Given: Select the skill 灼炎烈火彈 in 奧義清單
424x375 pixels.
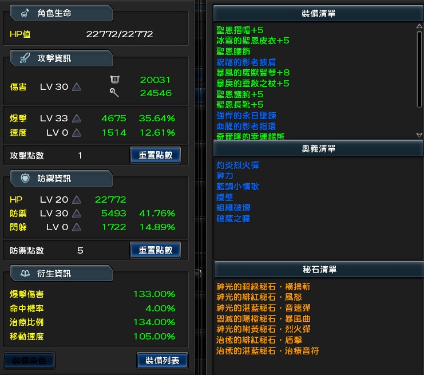Looking at the screenshot, I should (237, 165).
